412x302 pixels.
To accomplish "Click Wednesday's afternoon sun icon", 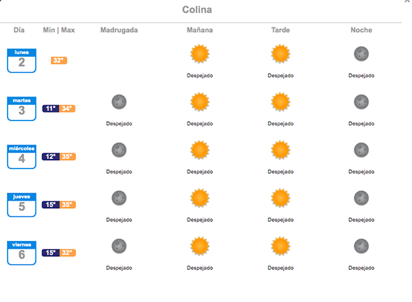I will [280, 150].
